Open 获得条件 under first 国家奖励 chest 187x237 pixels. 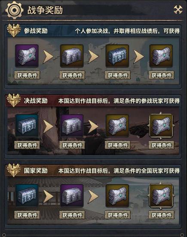point(27,215)
